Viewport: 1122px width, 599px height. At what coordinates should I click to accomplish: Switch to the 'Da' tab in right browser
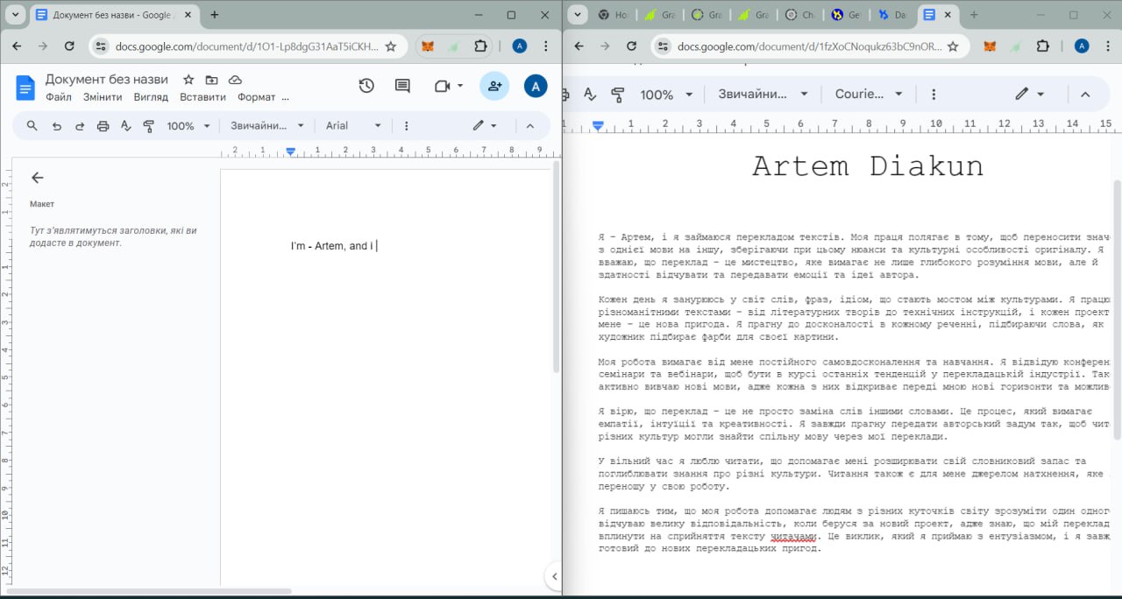point(893,15)
